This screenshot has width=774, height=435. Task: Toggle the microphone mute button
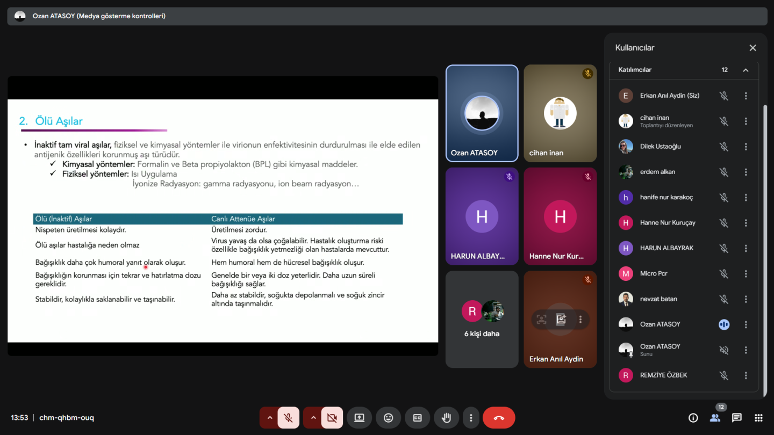coord(289,418)
